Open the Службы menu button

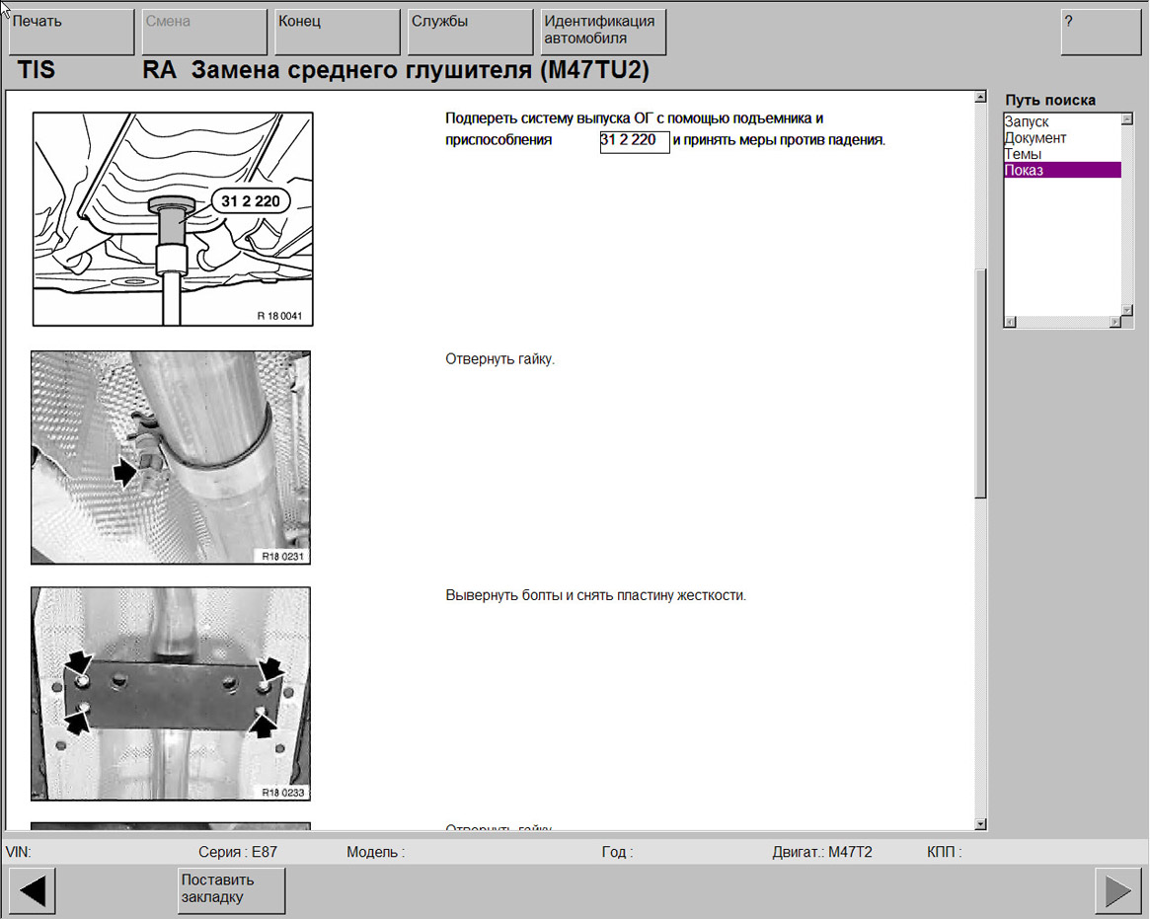coord(470,33)
